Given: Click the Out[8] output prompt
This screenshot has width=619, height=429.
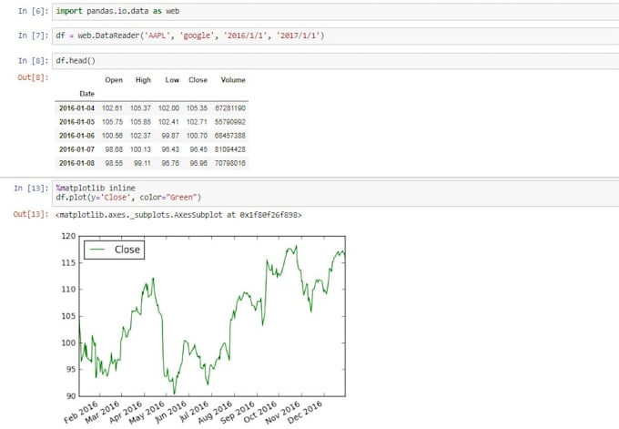Looking at the screenshot, I should click(x=33, y=77).
